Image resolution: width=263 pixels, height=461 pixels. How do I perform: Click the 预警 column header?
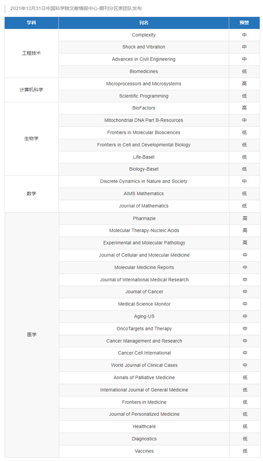click(244, 23)
